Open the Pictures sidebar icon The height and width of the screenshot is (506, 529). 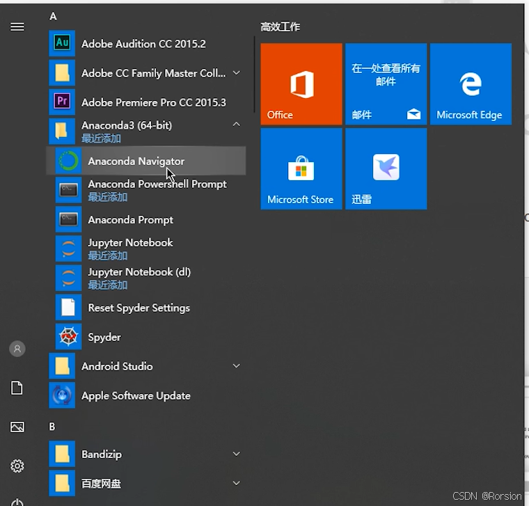(x=17, y=427)
